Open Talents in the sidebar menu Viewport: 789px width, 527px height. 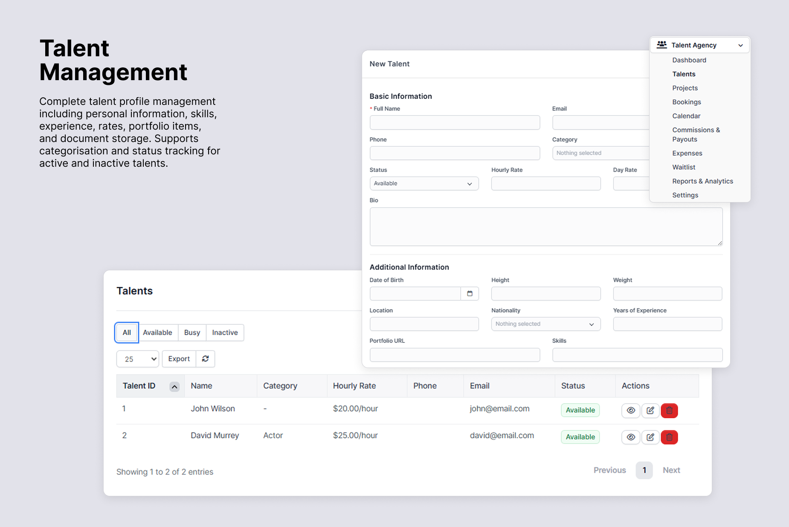pos(684,74)
